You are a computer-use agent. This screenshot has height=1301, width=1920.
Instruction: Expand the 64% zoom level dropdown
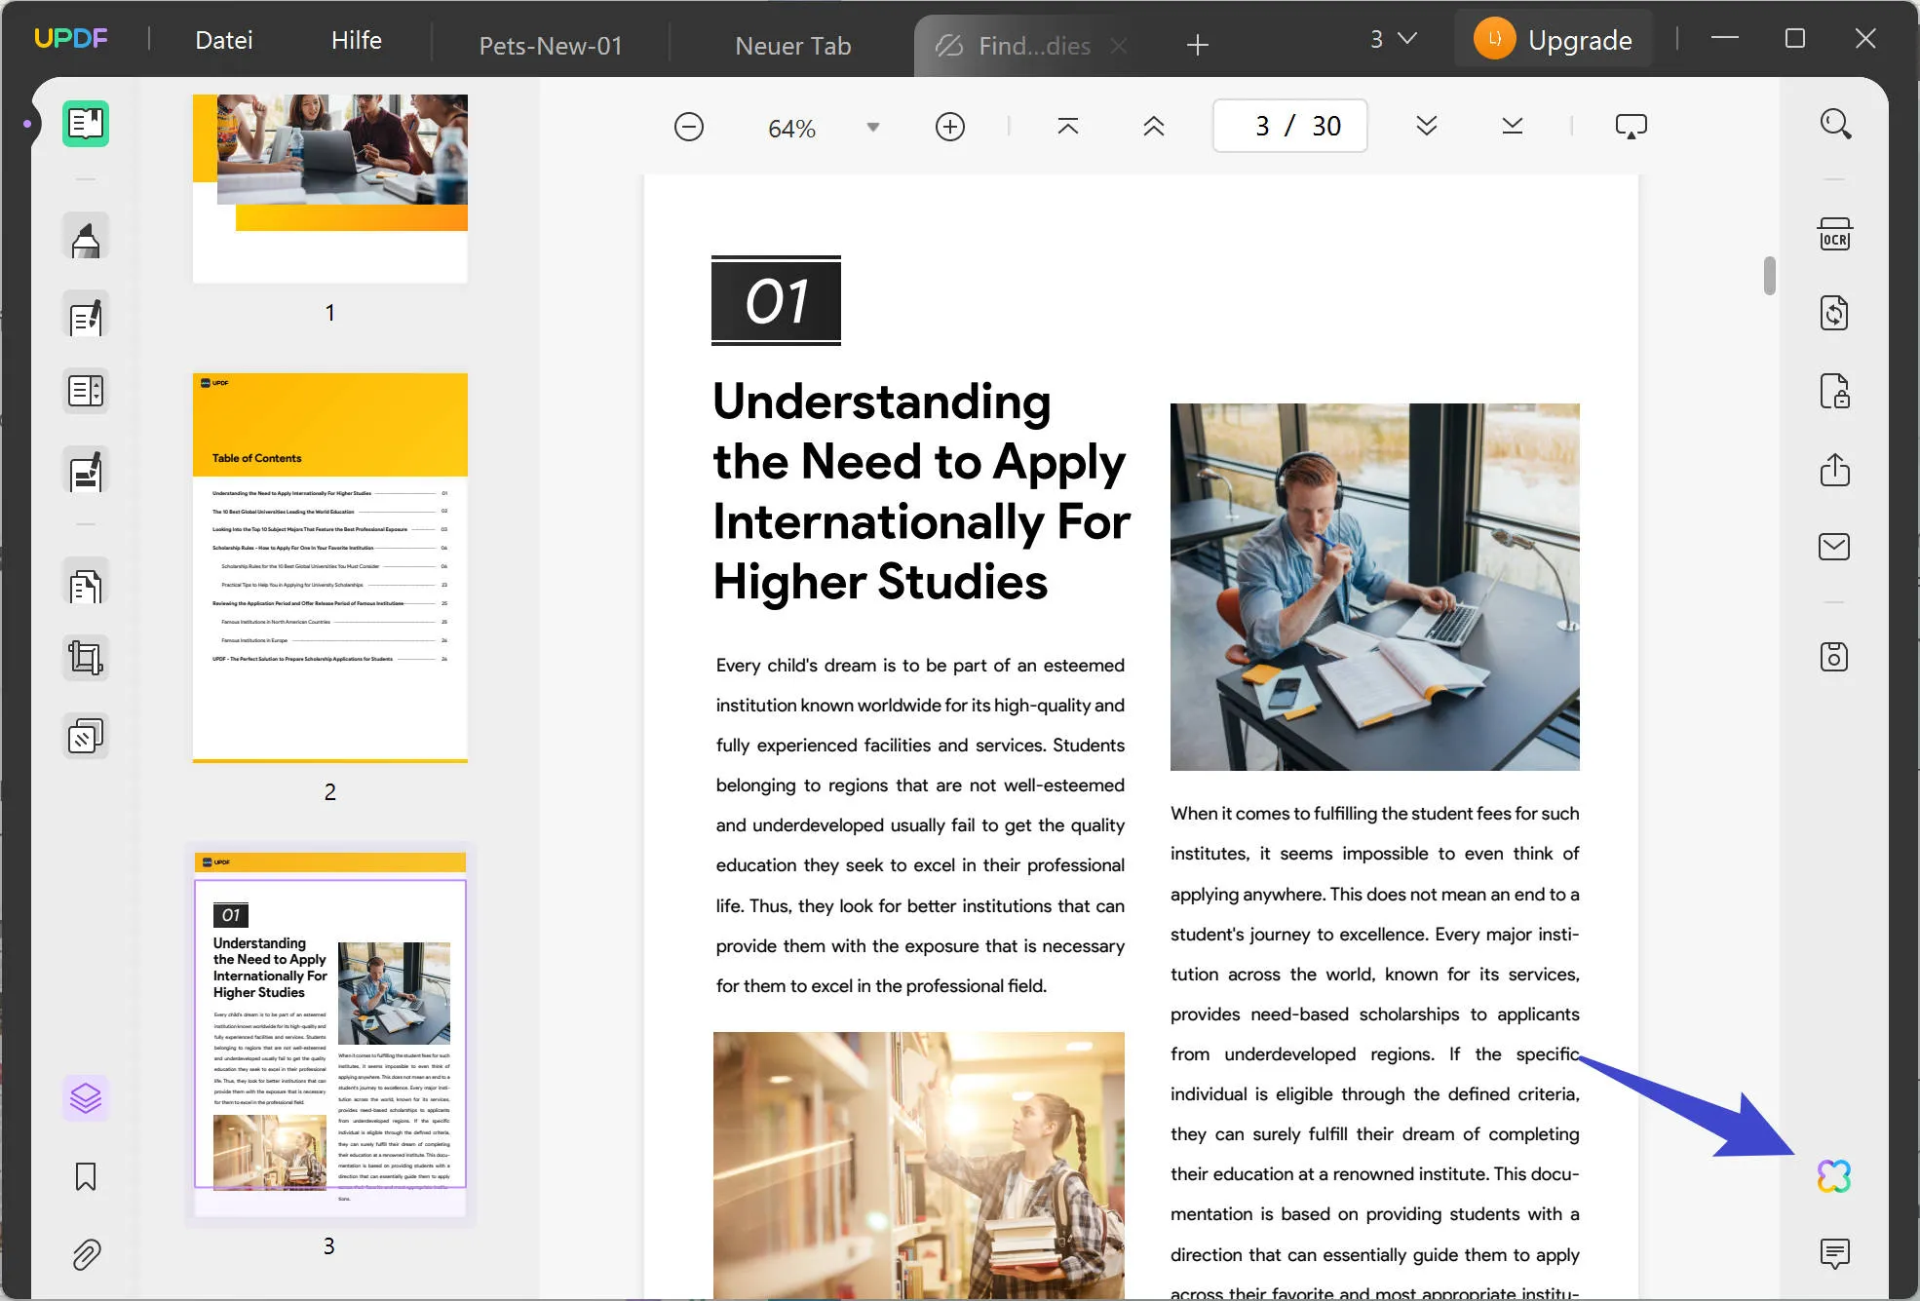pos(873,128)
